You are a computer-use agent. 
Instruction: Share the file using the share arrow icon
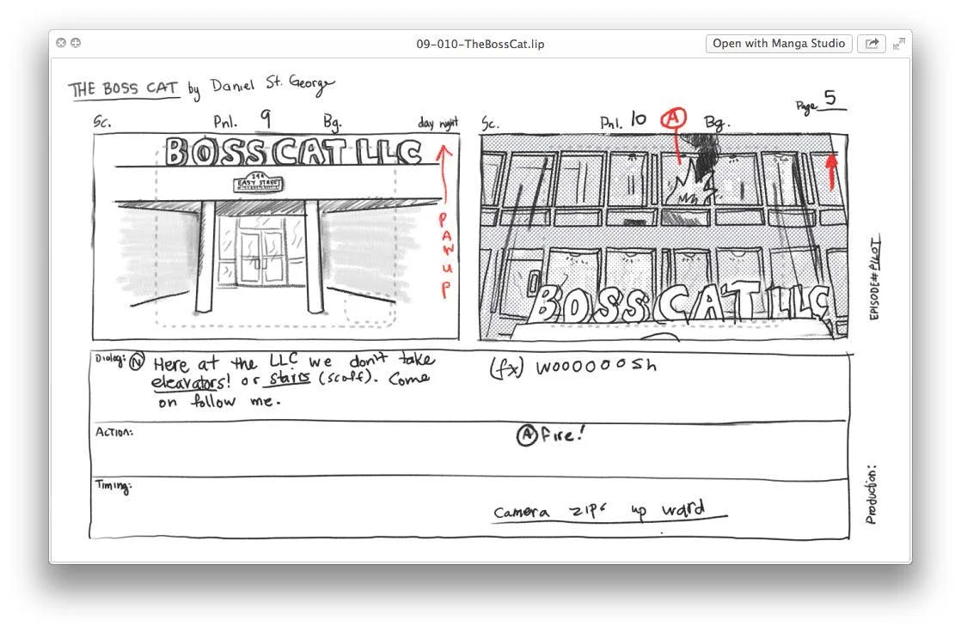pyautogui.click(x=872, y=43)
